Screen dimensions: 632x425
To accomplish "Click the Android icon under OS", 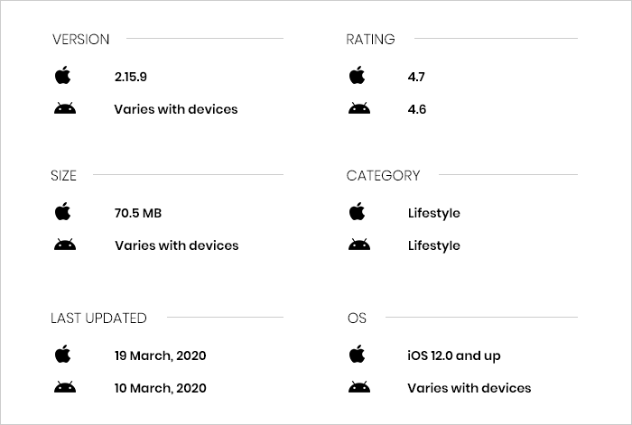I will pos(359,387).
